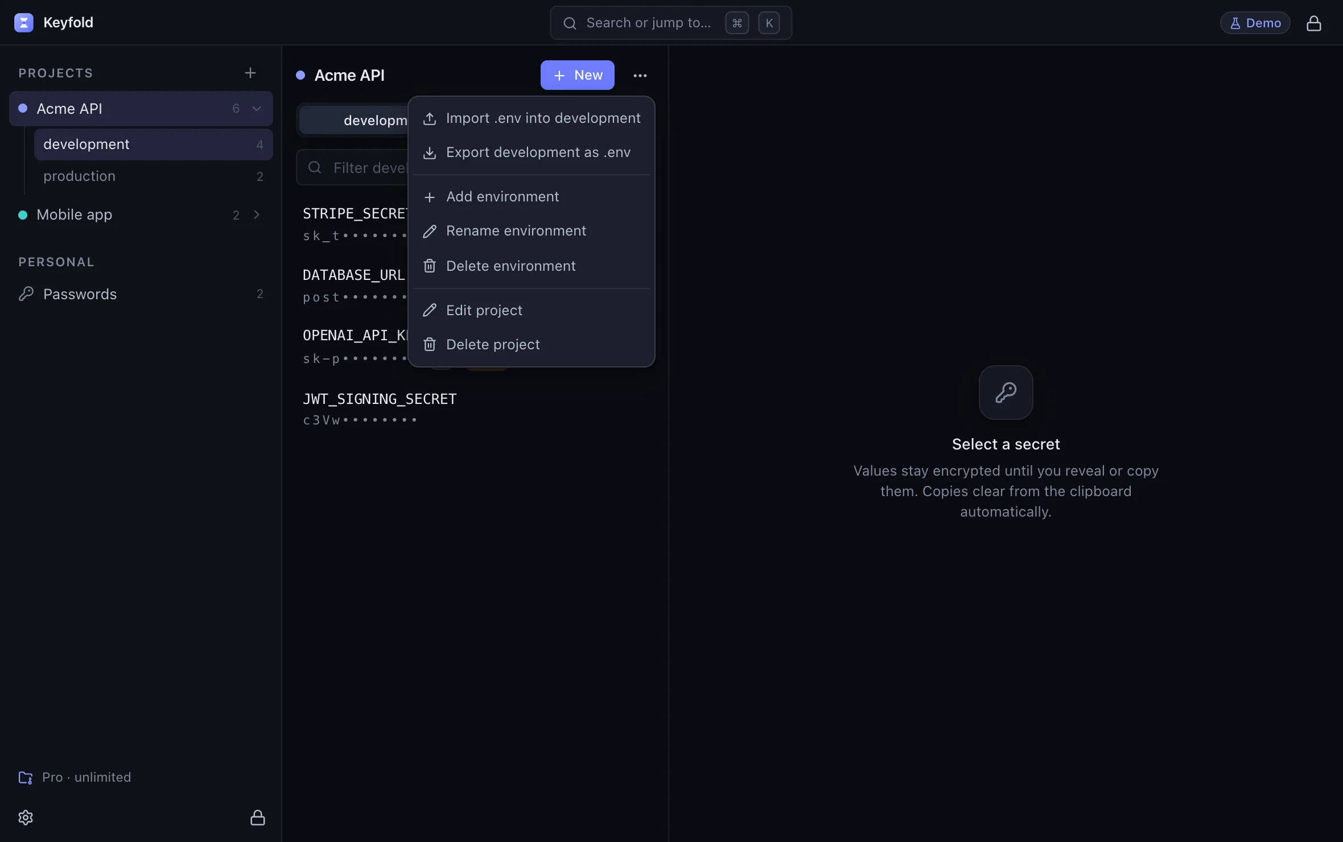Select Edit project menu entry
Image resolution: width=1343 pixels, height=842 pixels.
[532, 310]
